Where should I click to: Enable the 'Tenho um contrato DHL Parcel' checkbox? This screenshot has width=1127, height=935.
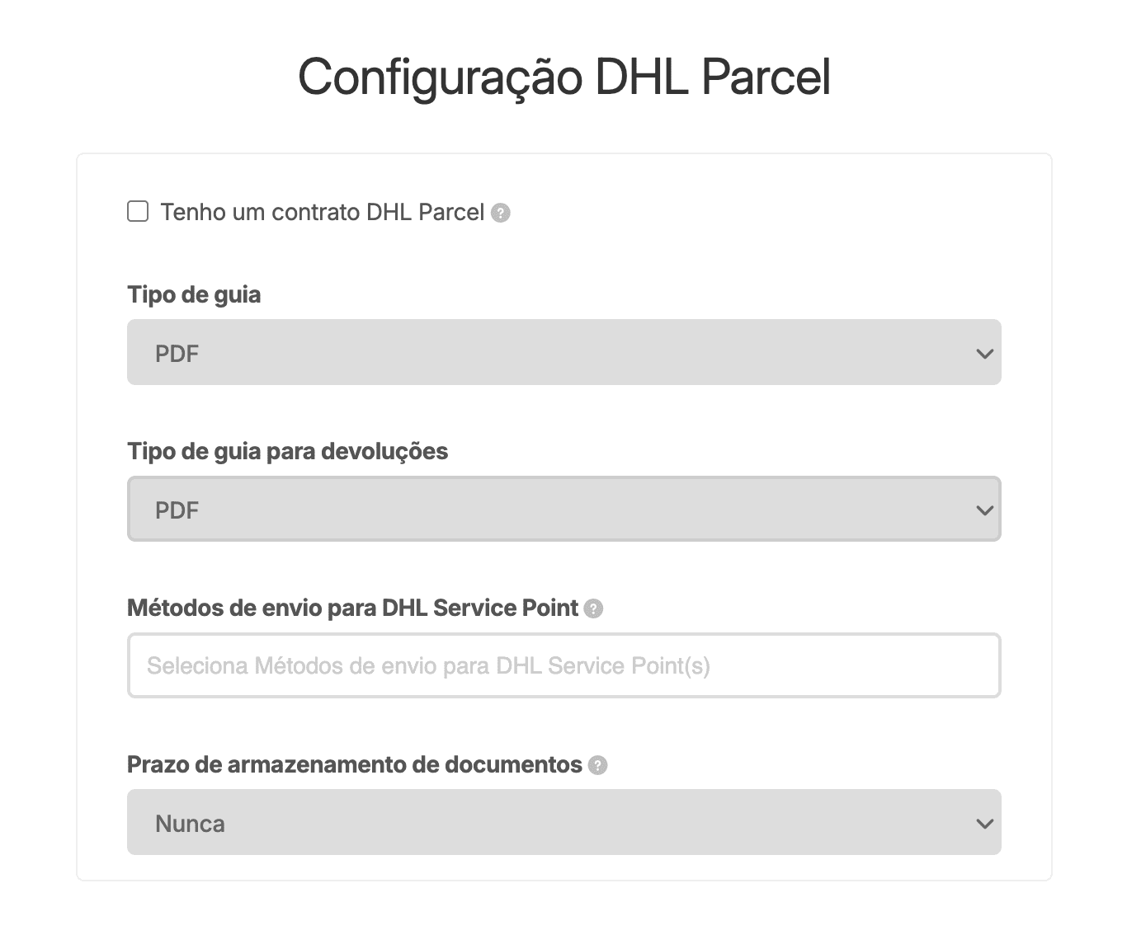pyautogui.click(x=138, y=212)
